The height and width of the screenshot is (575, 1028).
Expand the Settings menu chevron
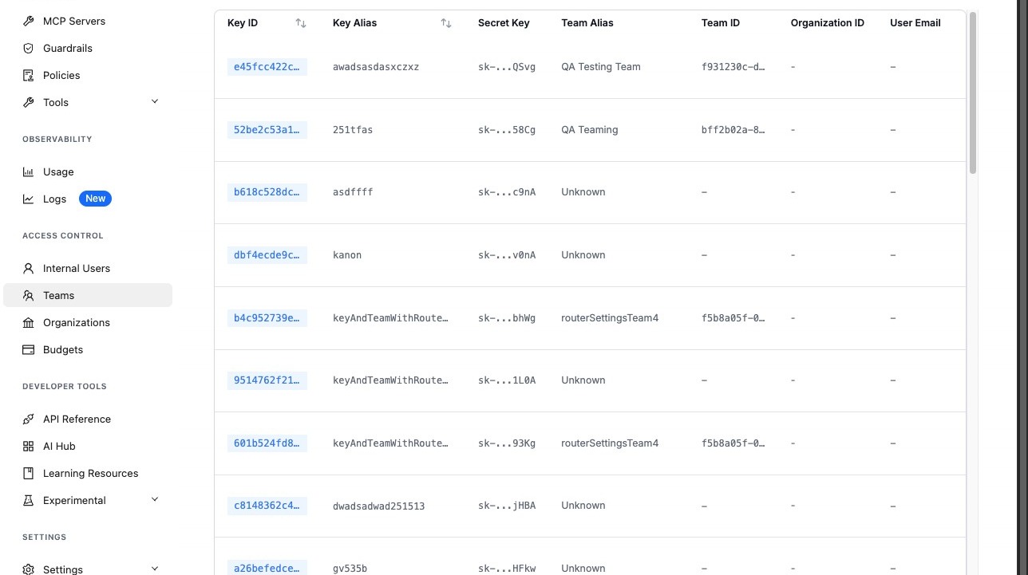click(155, 569)
